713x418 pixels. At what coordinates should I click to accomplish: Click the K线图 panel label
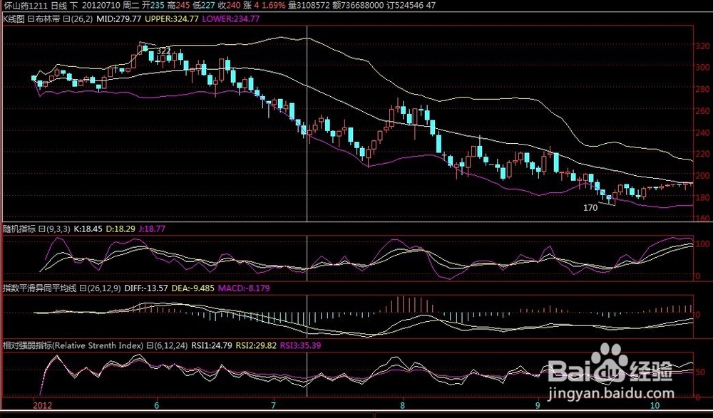coord(14,19)
